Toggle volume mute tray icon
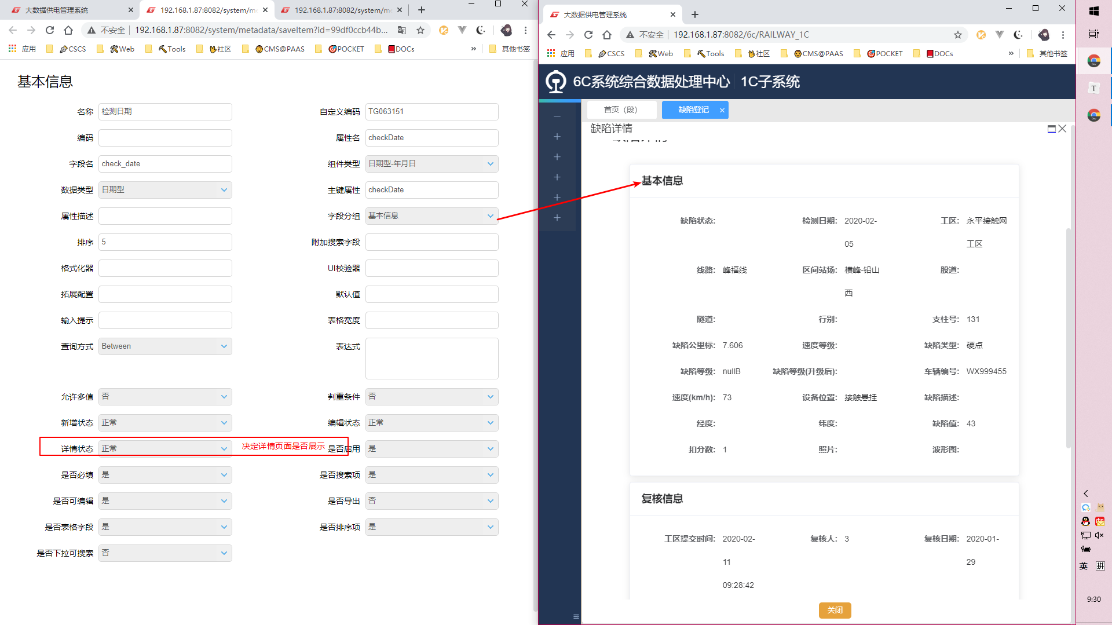1112x625 pixels. click(x=1099, y=535)
